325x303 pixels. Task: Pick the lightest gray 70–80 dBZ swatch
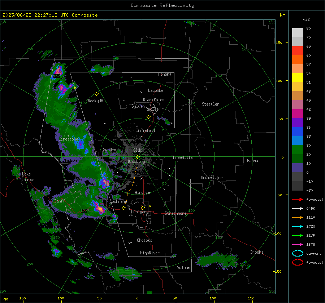(x=298, y=33)
